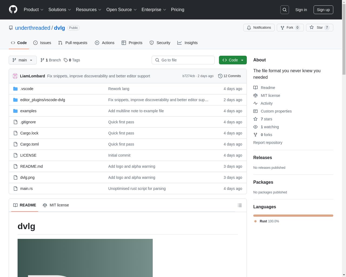Open the Issues tab

42,43
